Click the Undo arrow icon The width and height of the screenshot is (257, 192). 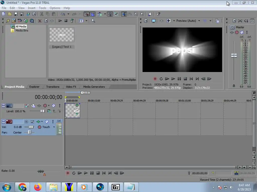(x=63, y=14)
